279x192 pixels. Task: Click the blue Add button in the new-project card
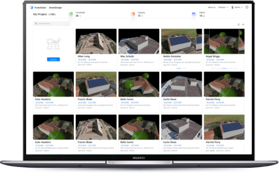tap(53, 59)
